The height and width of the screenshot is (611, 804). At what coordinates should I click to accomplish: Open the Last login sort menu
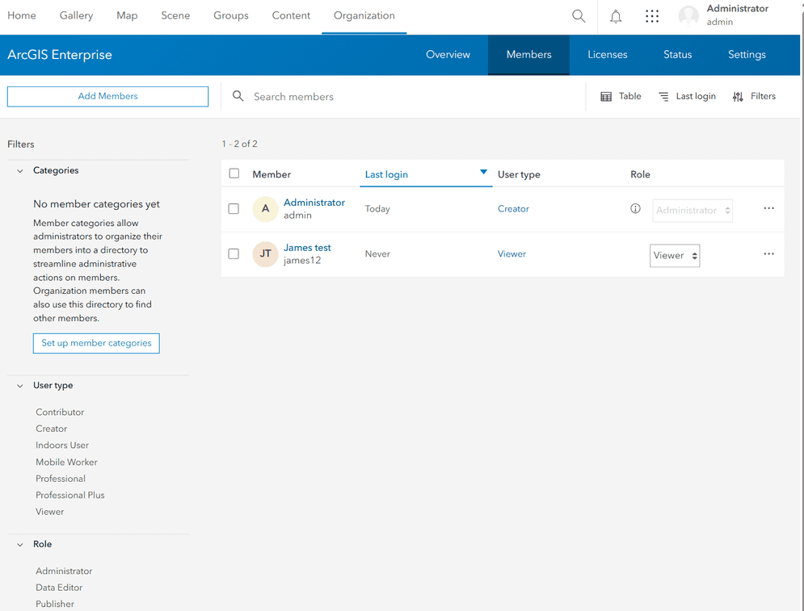click(687, 96)
